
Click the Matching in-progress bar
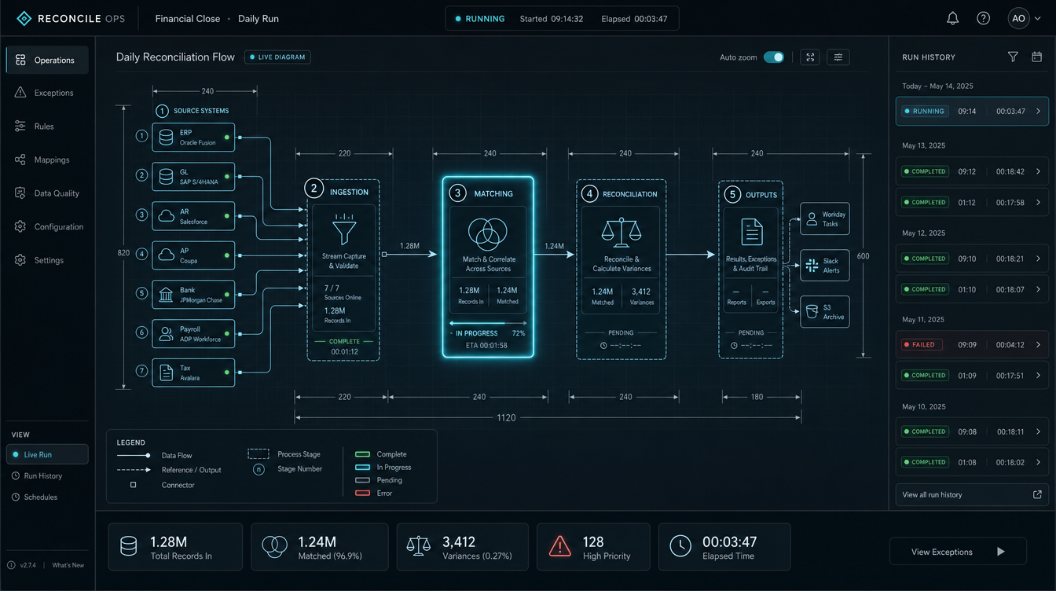tap(488, 323)
